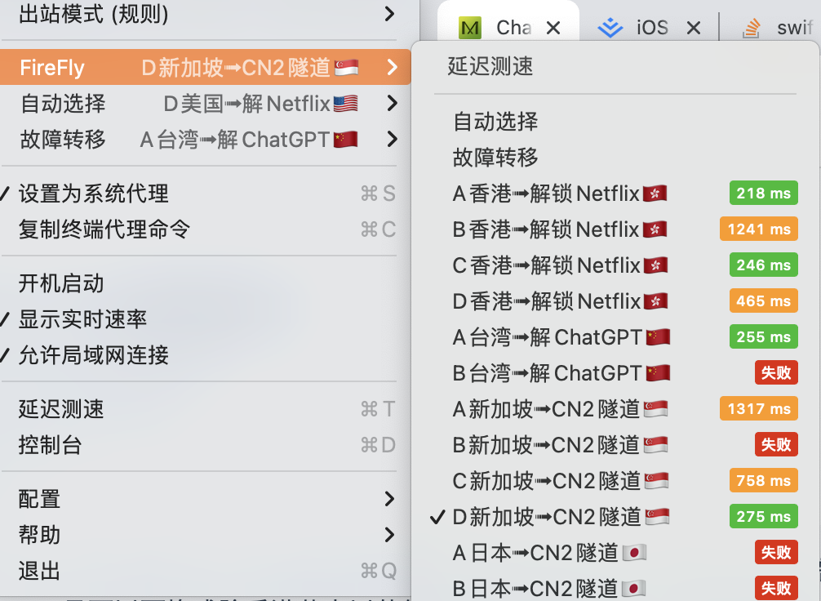Click the 218 ms latency badge
Image resolution: width=821 pixels, height=601 pixels.
[x=763, y=193]
